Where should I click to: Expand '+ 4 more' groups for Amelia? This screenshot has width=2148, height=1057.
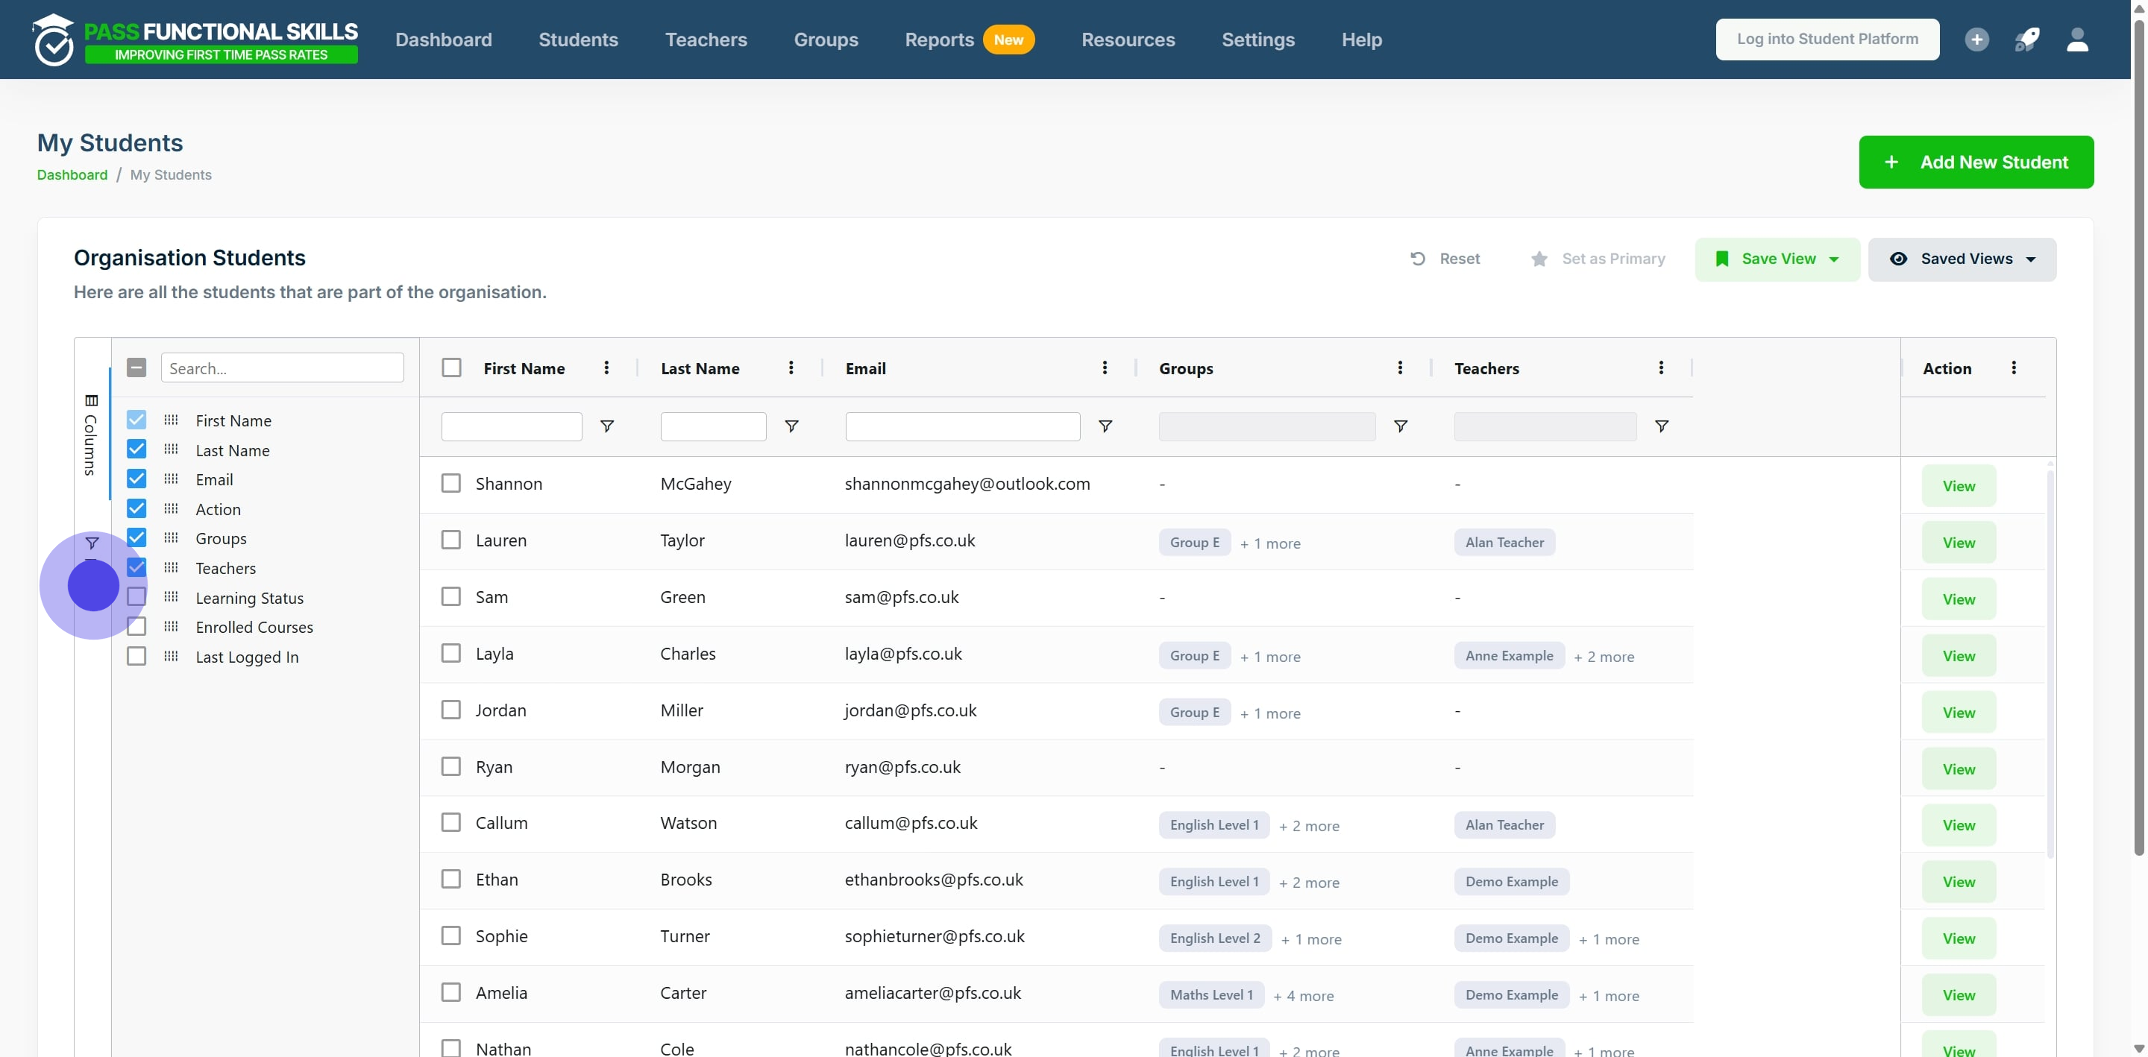[x=1303, y=995]
